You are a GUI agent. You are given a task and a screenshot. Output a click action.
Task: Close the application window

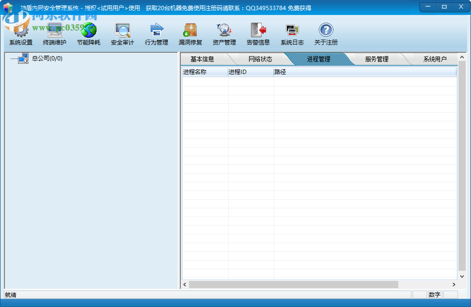tap(461, 7)
